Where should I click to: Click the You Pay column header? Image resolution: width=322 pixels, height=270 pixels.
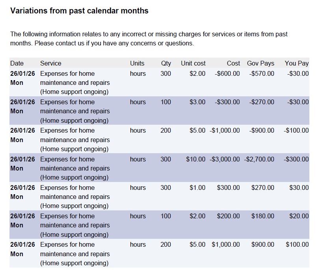coord(297,63)
